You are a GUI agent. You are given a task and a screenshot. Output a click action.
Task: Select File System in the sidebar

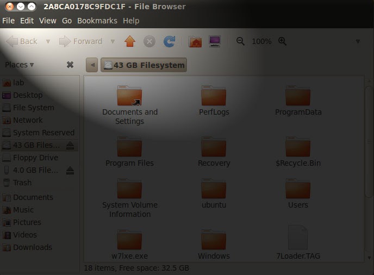pyautogui.click(x=40, y=108)
